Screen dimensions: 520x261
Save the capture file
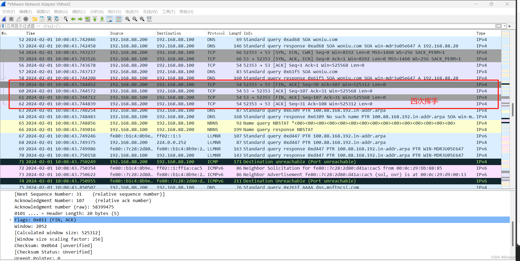click(42, 19)
